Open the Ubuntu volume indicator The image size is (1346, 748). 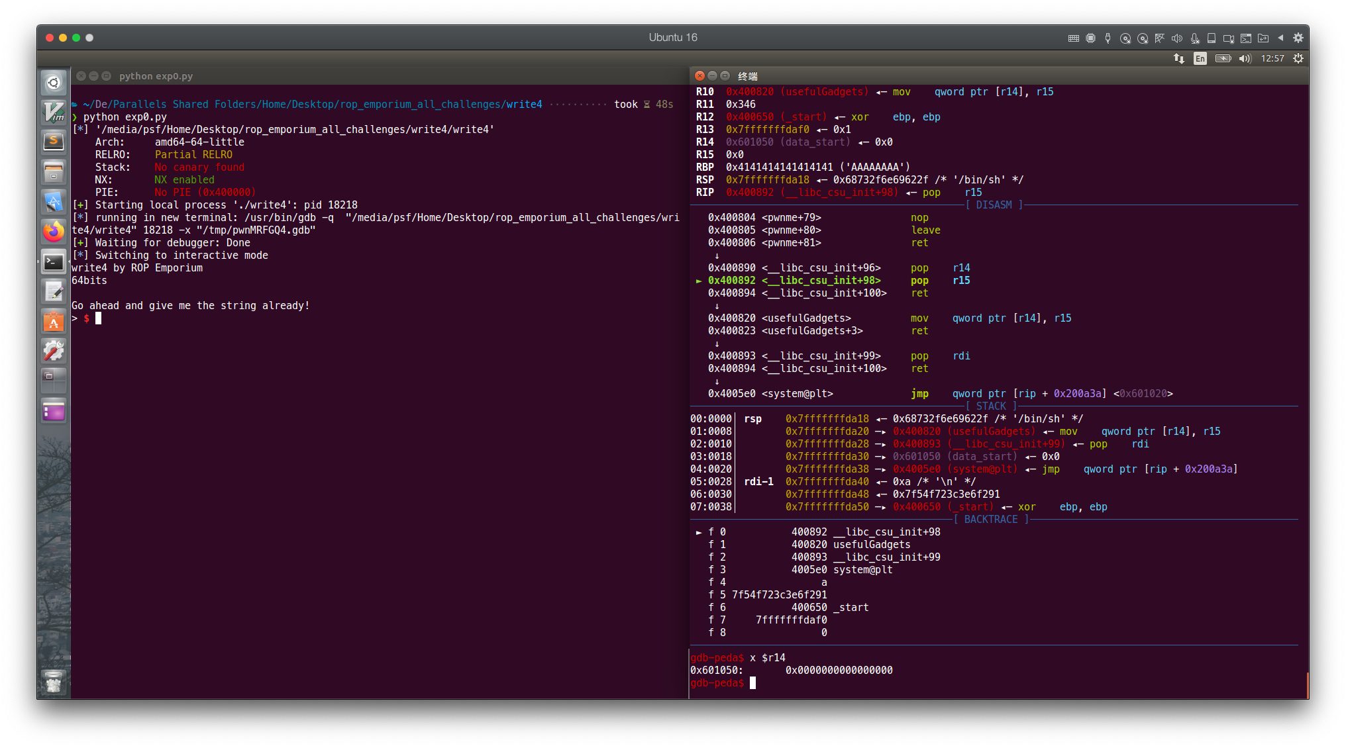(1245, 58)
